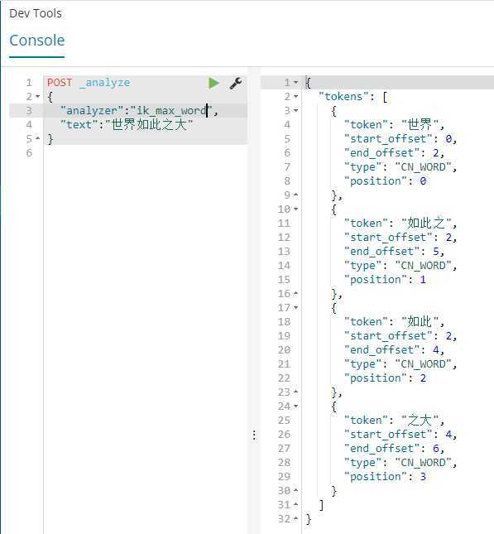
Task: Click line number 3 in request gutter
Action: click(x=29, y=111)
